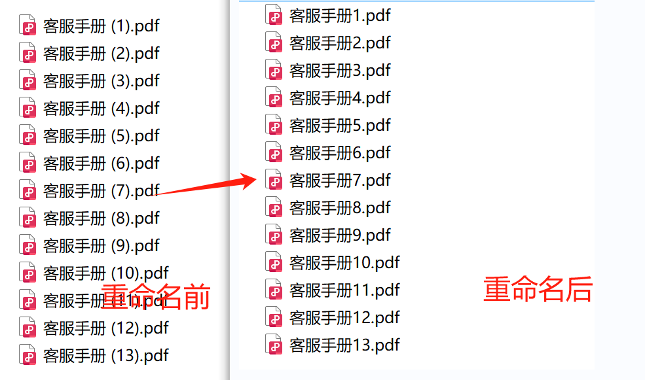The width and height of the screenshot is (645, 380).
Task: Select the file name 客服手册8.pdf
Action: click(x=341, y=208)
